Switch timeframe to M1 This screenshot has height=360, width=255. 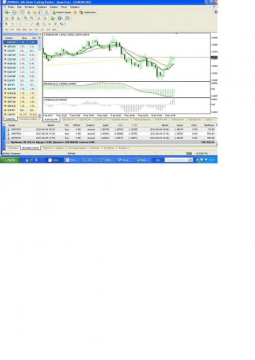click(x=7, y=29)
